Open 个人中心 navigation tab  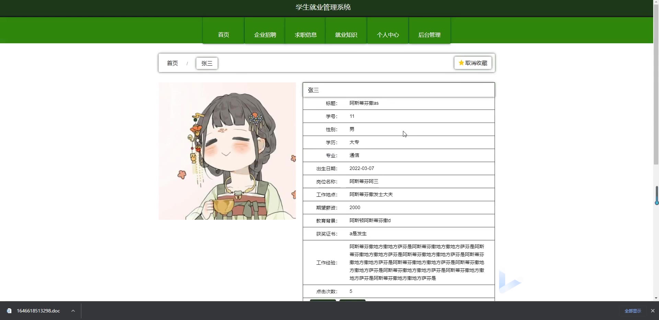pos(388,31)
